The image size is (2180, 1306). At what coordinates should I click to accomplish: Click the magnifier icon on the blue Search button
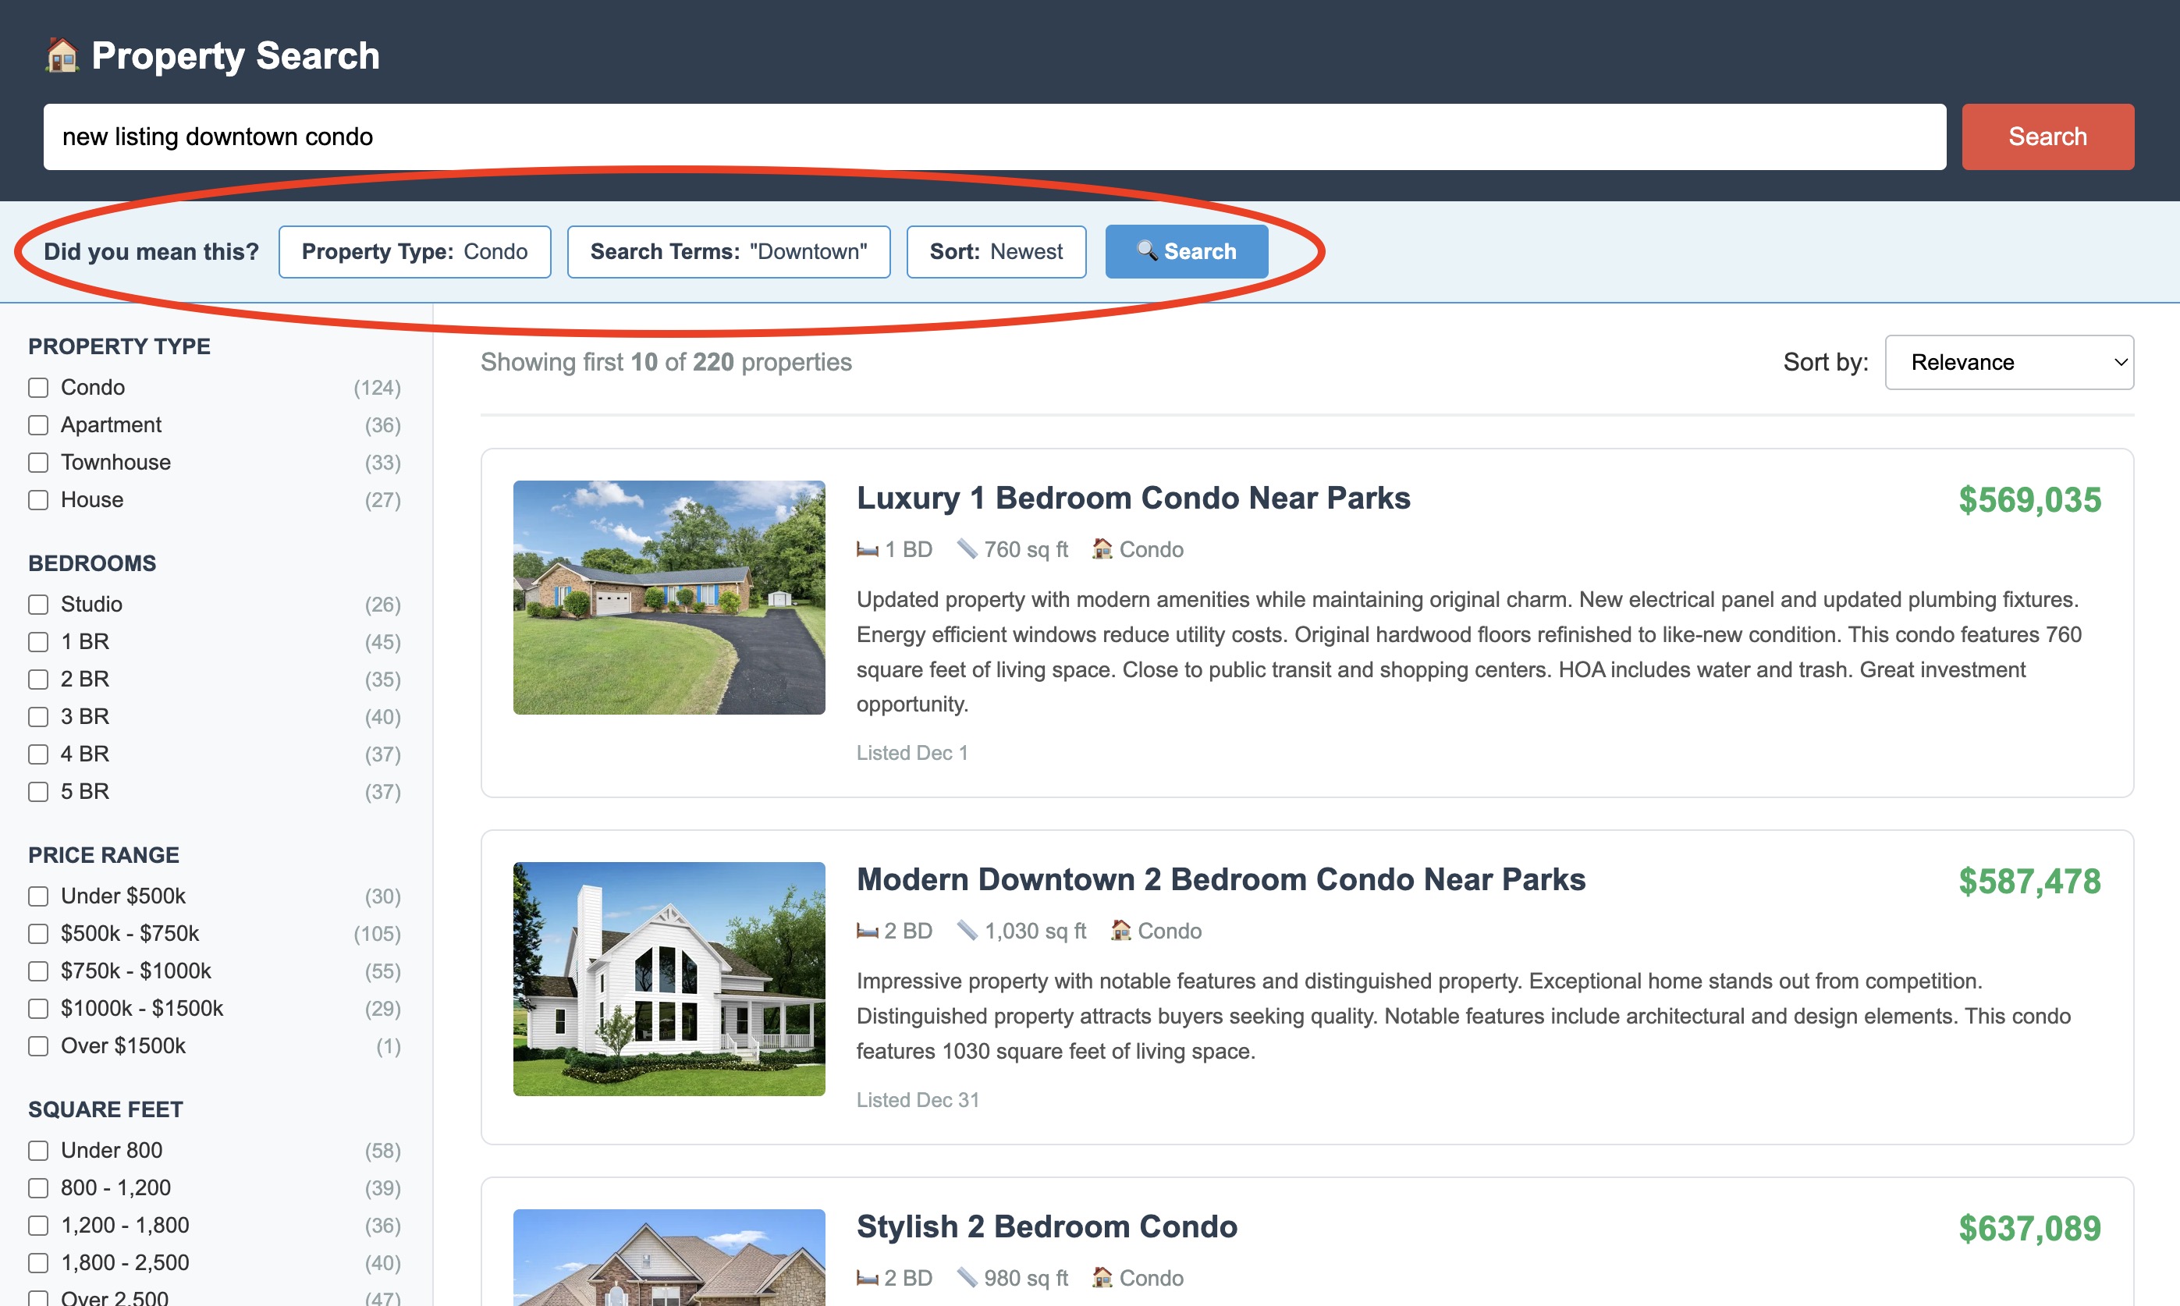coord(1146,250)
